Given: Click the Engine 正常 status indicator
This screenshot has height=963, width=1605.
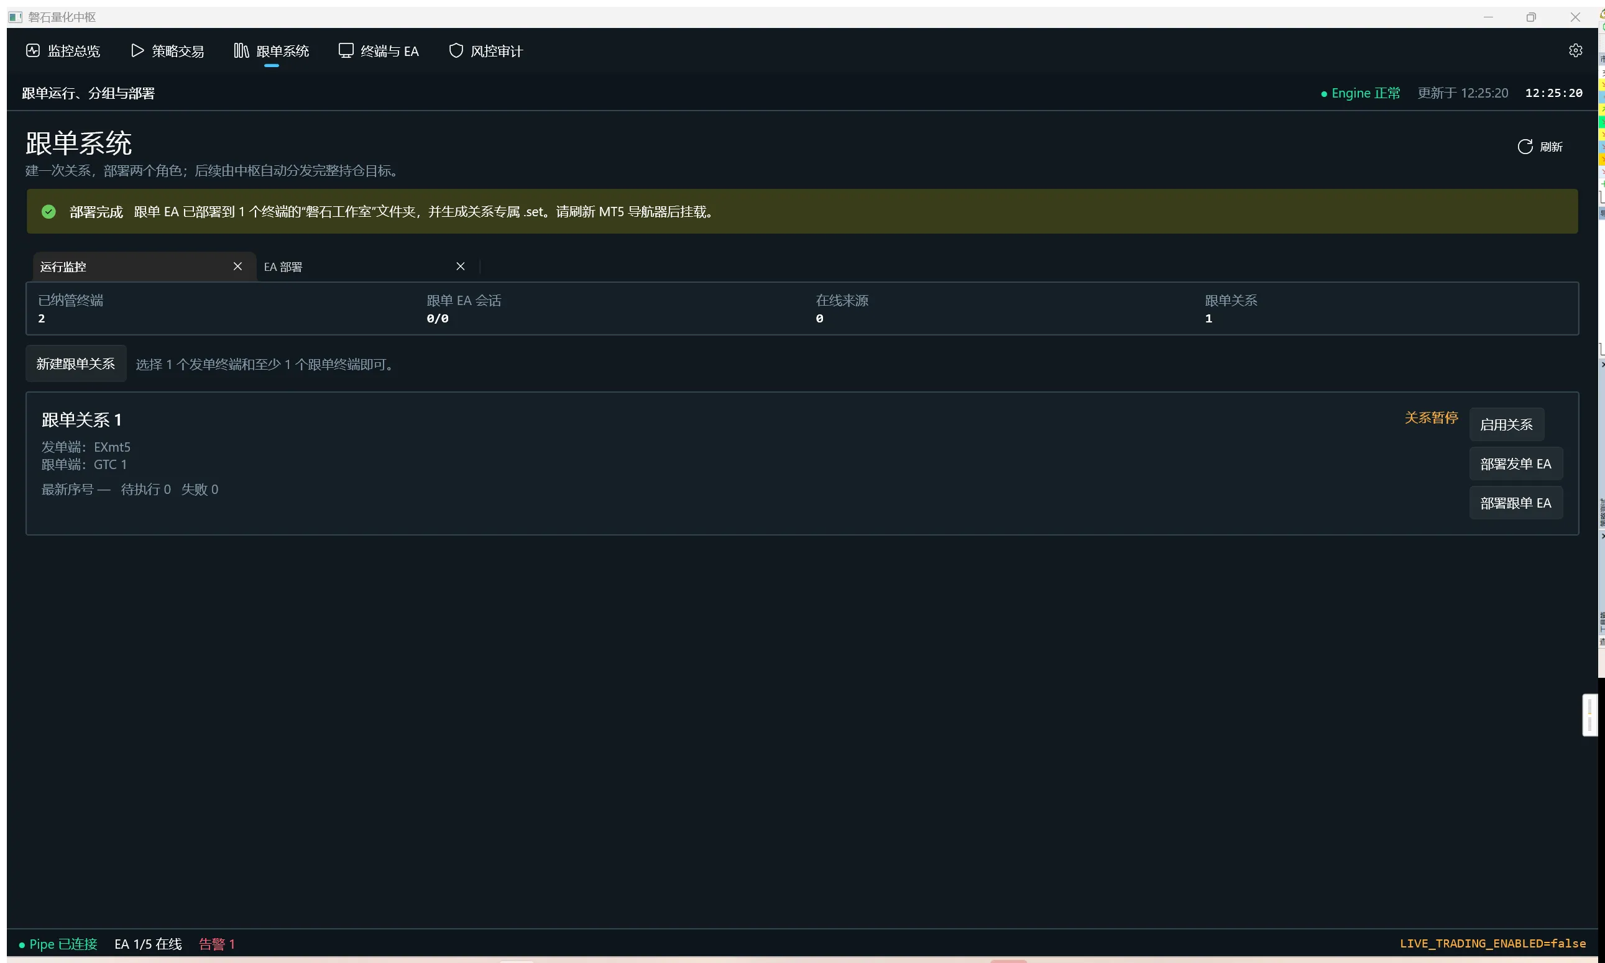Looking at the screenshot, I should pos(1360,93).
